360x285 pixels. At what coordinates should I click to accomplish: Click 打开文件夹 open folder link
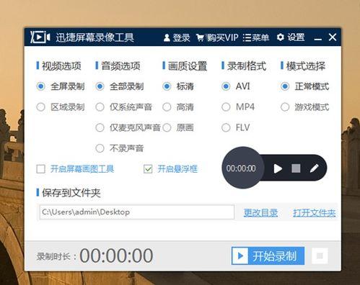[314, 212]
